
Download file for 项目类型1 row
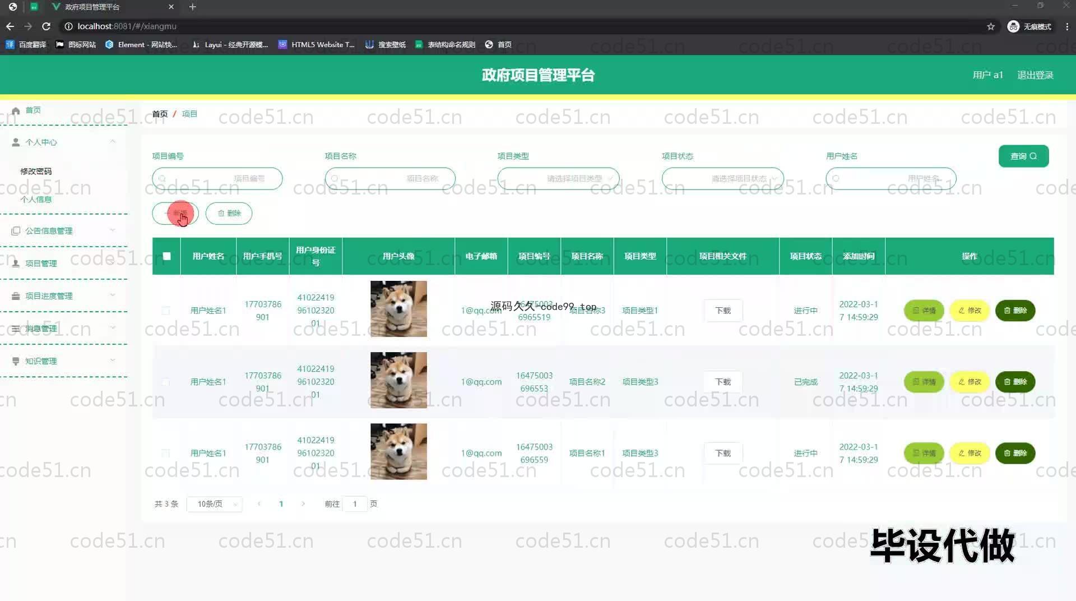(x=723, y=311)
